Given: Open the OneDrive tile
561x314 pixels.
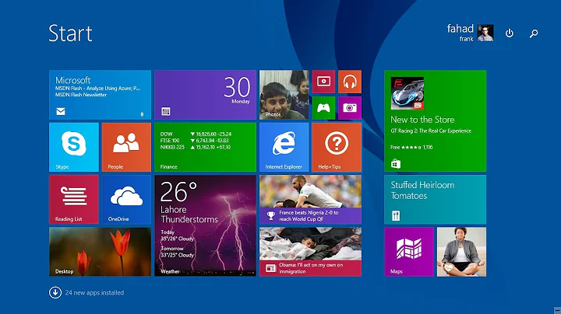Looking at the screenshot, I should coord(126,200).
